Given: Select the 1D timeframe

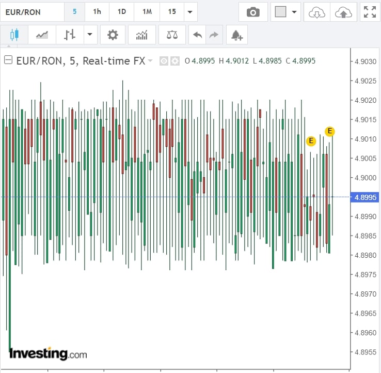Looking at the screenshot, I should tap(121, 12).
